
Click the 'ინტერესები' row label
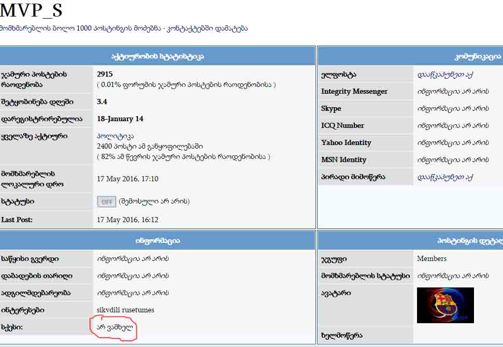(x=23, y=310)
